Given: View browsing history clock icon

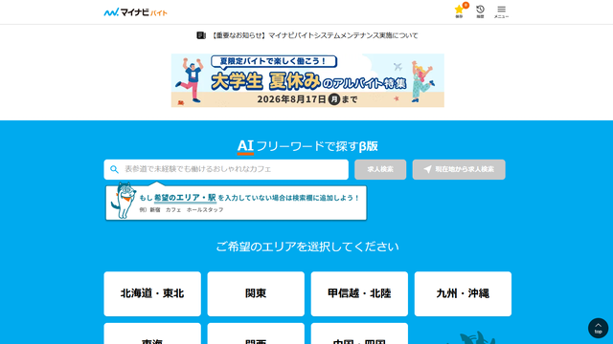Looking at the screenshot, I should tap(480, 11).
